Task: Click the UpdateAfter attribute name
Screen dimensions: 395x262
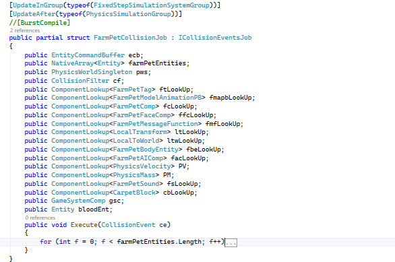Action: 34,14
